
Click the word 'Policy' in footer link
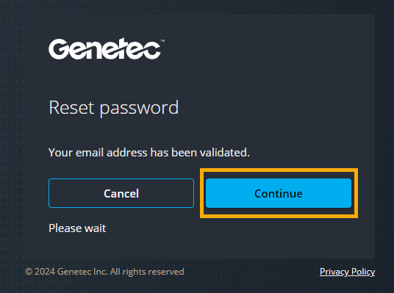click(363, 272)
